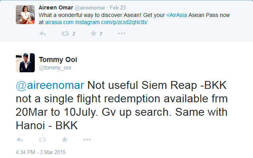Reply to Tommy Ooi's tweet
Viewport: 253px width, 158px height.
point(19,139)
